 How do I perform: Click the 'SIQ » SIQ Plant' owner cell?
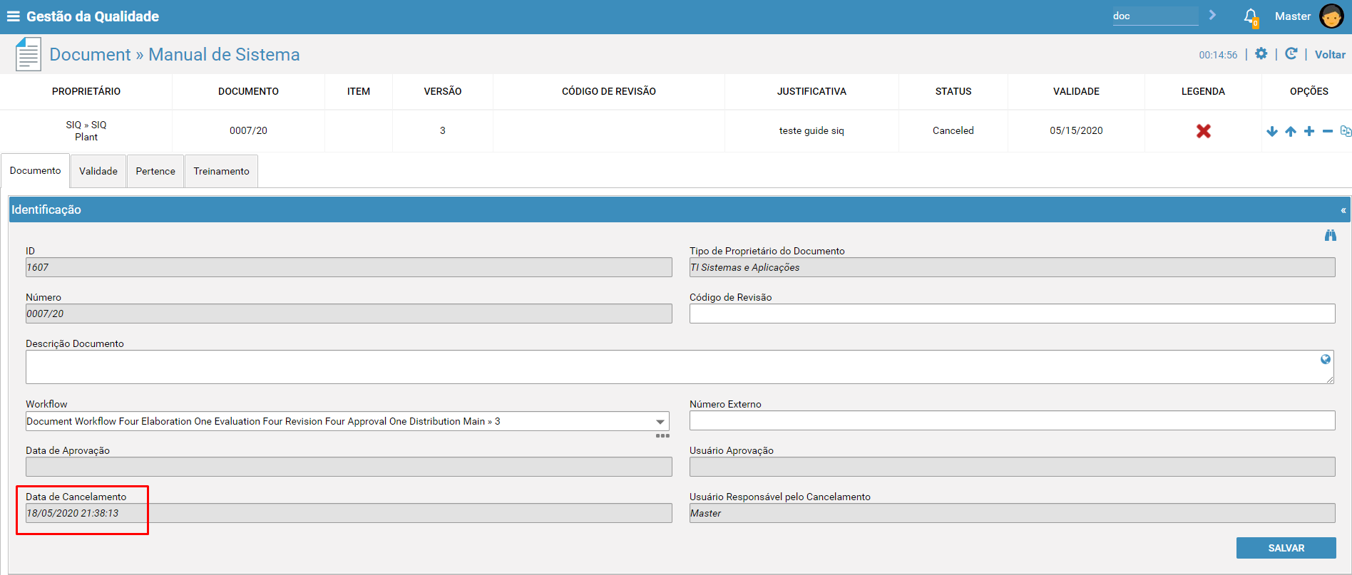tap(86, 130)
